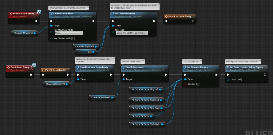The image size is (273, 135).
Task: Toggle the pin icon on 'Double make sure' comment
Action: [143, 61]
